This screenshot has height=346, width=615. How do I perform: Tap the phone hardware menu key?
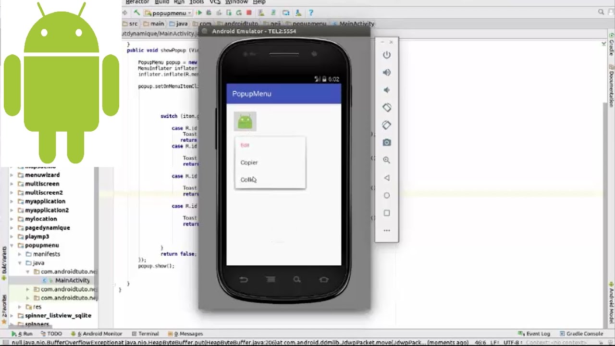(x=271, y=279)
